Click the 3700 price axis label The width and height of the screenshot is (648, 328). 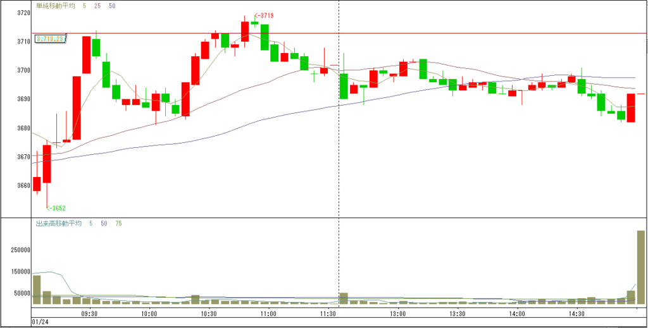(x=25, y=70)
